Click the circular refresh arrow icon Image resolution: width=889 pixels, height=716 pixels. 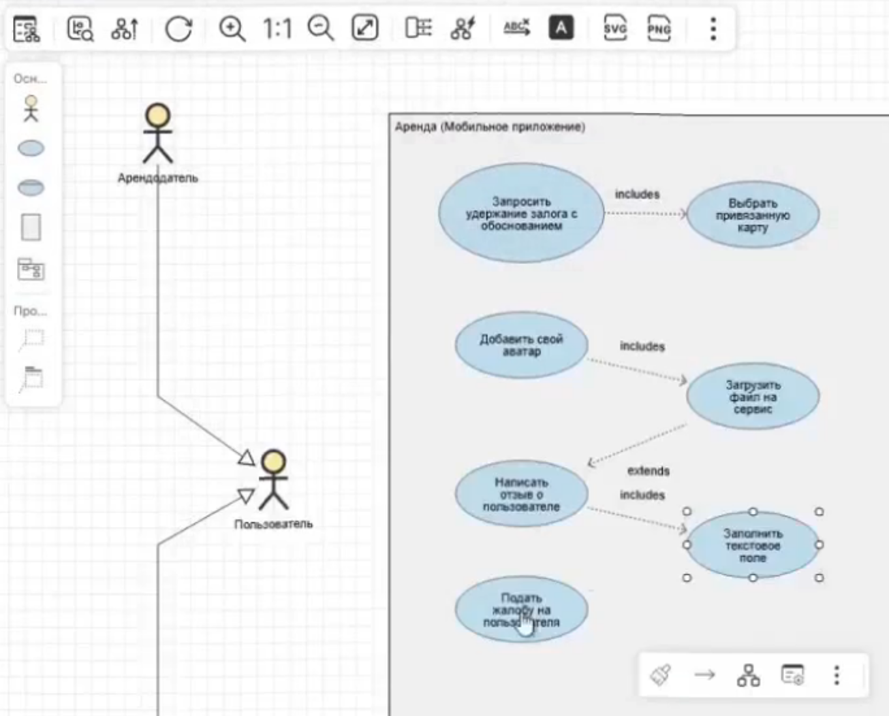178,29
